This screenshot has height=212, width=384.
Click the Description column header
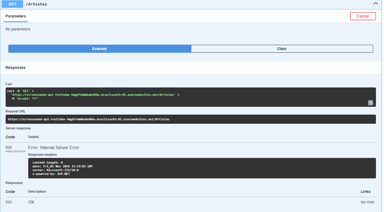point(37,192)
